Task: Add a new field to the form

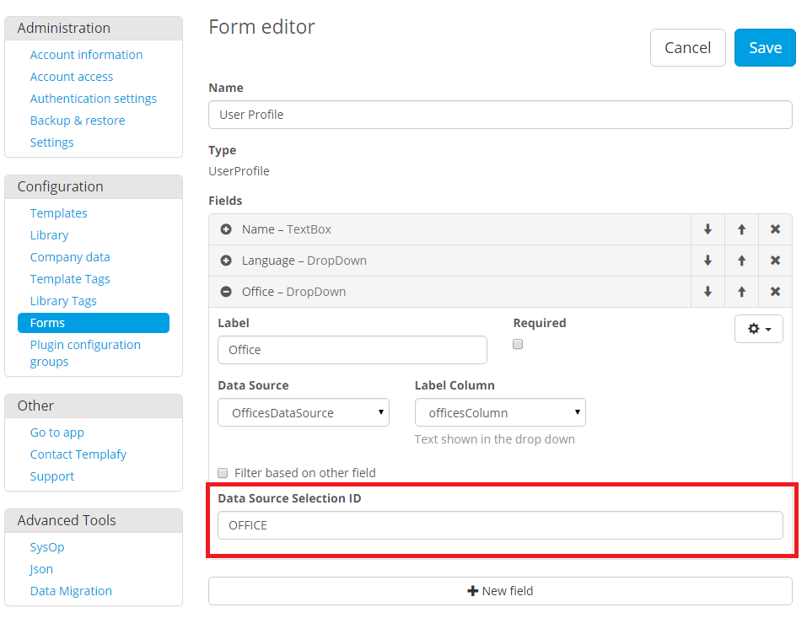Action: coord(500,590)
